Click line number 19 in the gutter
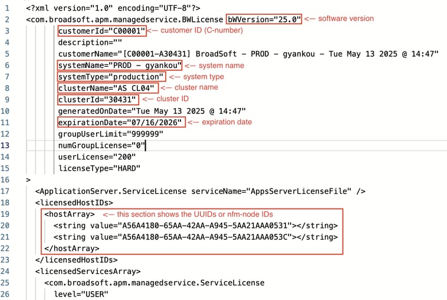 tap(5, 214)
